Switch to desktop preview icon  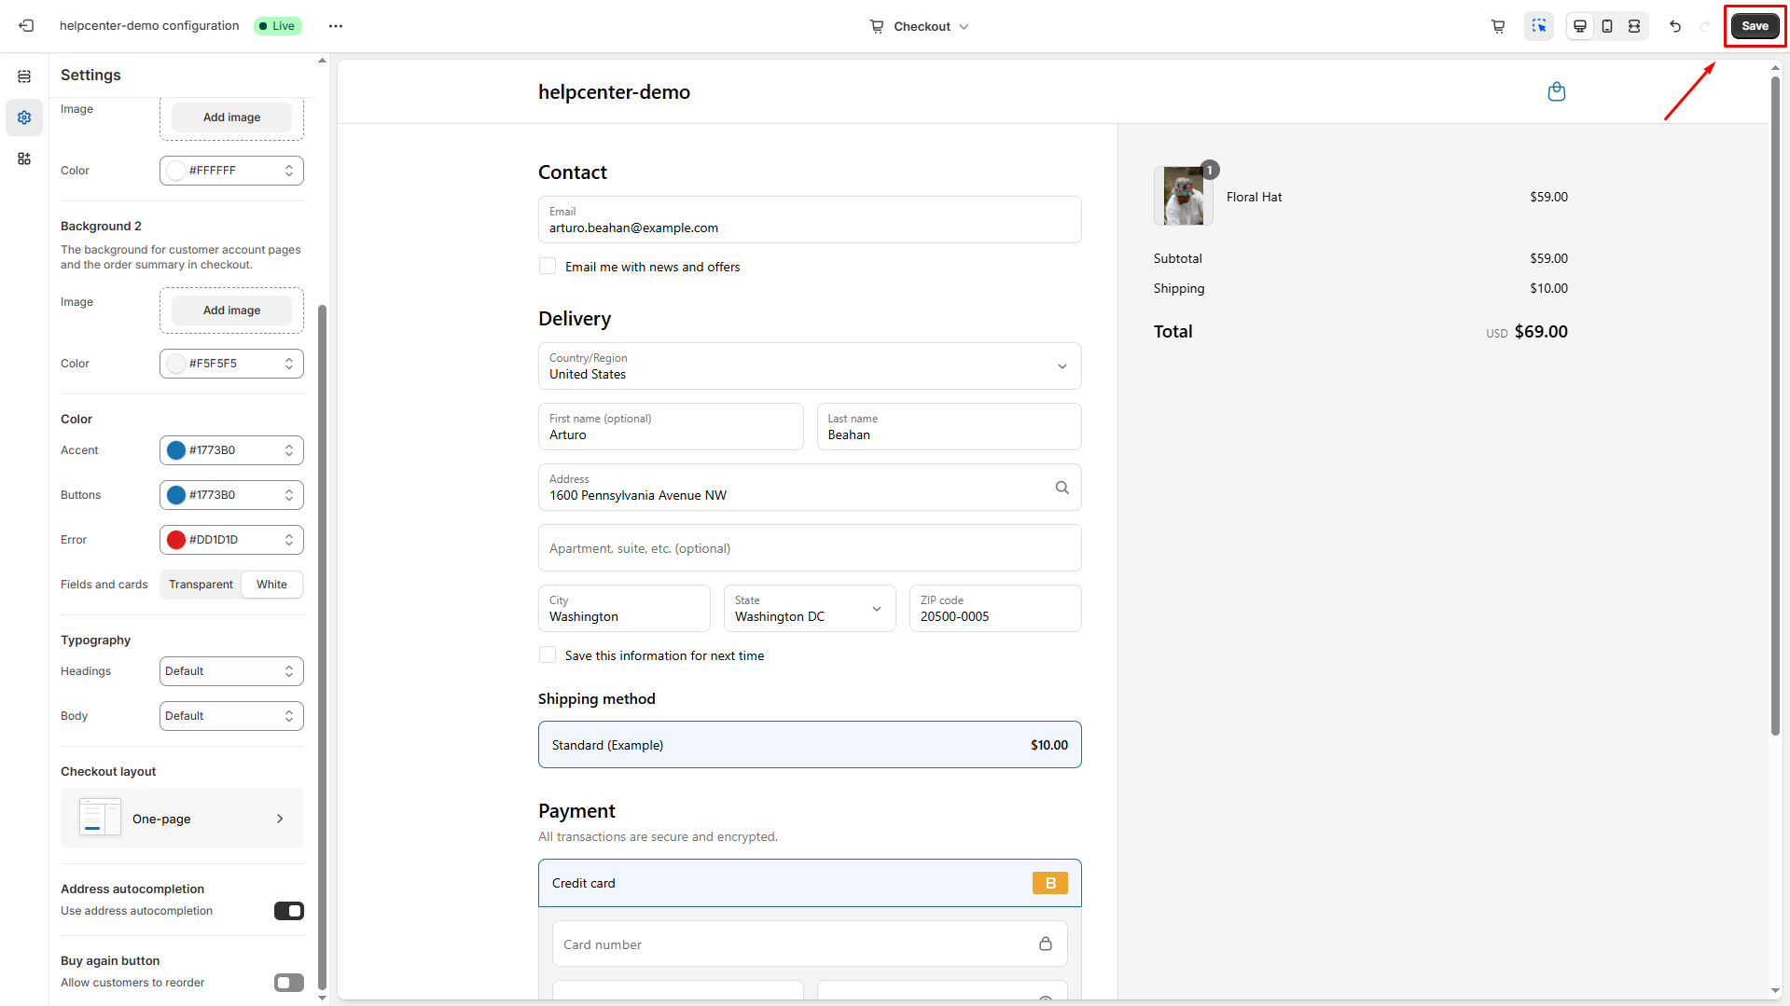pos(1579,26)
